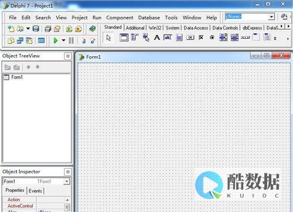Click Save current desktop icon
The width and height of the screenshot is (293, 212).
(284, 17)
